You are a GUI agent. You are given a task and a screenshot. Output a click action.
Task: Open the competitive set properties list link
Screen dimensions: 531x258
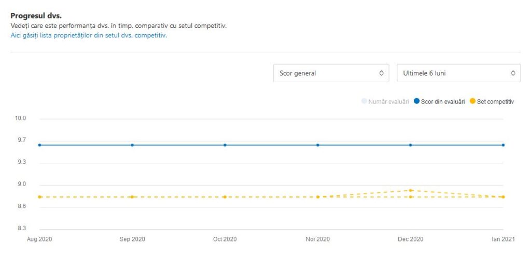coord(89,36)
